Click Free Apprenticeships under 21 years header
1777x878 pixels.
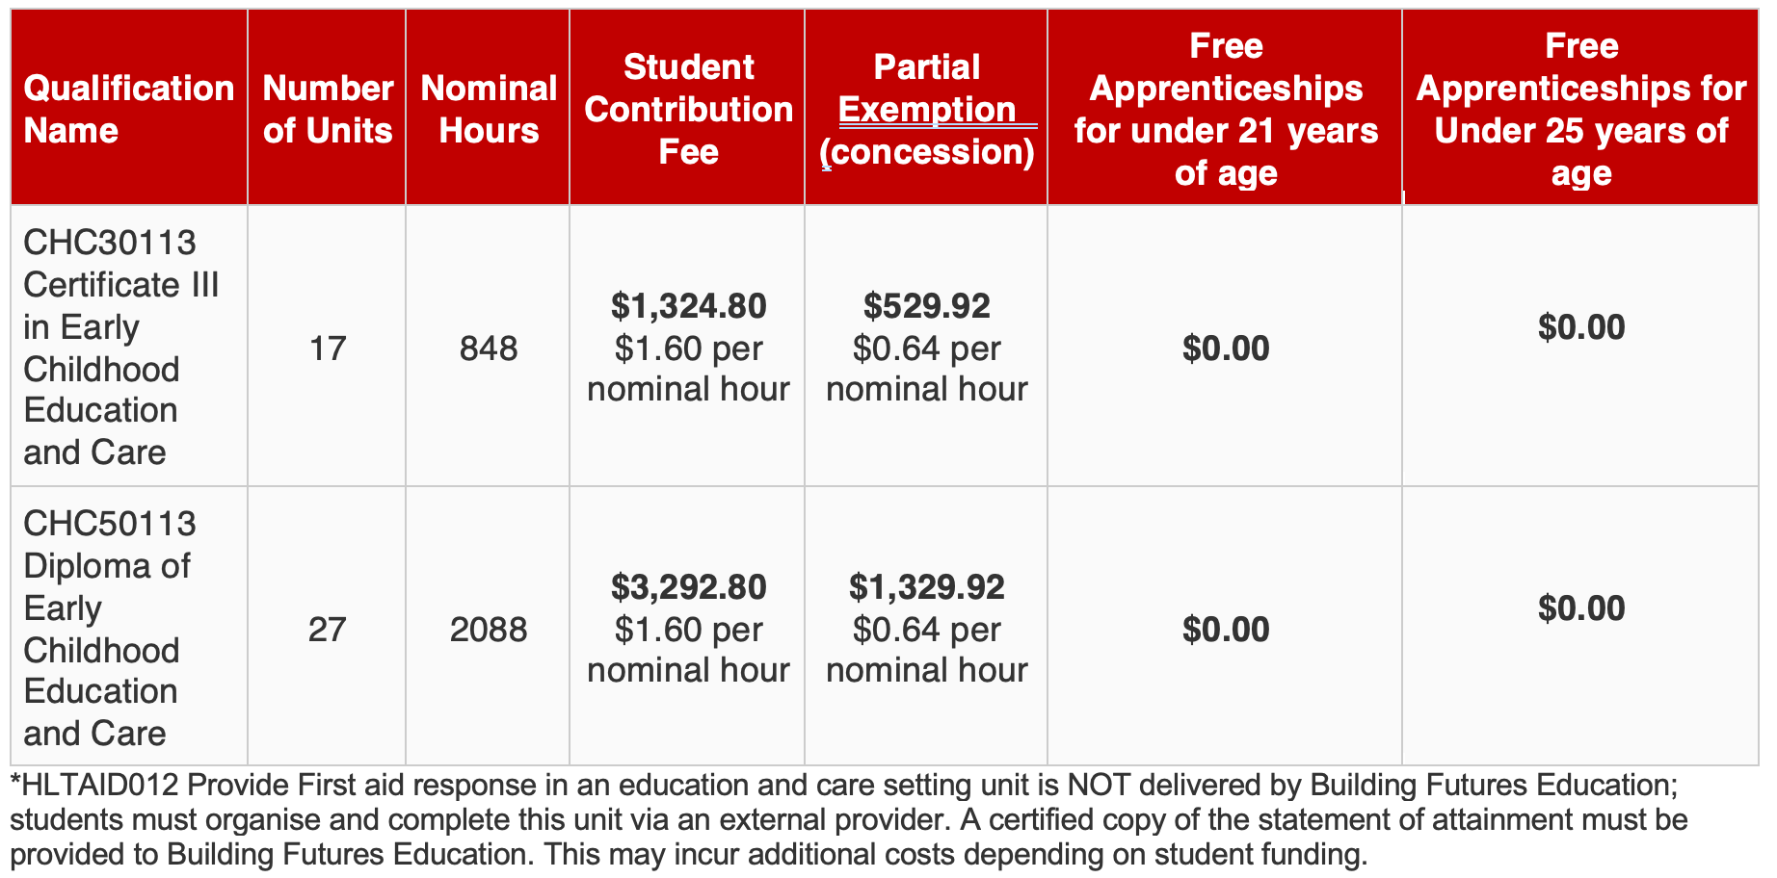coord(1225,108)
